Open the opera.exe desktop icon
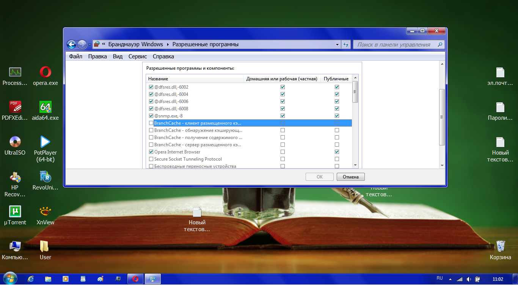518x291 pixels. (46, 72)
